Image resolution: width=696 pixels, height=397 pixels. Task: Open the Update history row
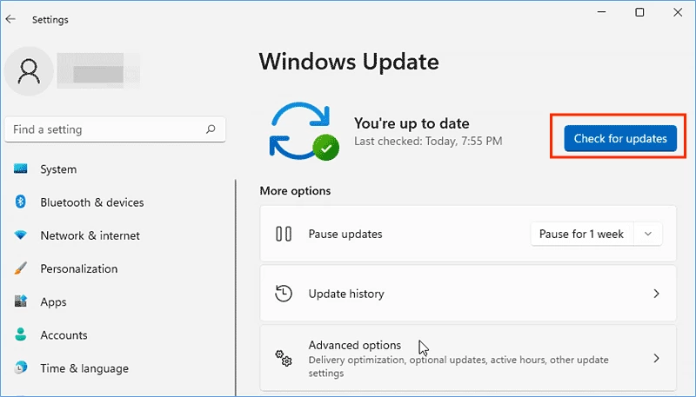point(468,294)
